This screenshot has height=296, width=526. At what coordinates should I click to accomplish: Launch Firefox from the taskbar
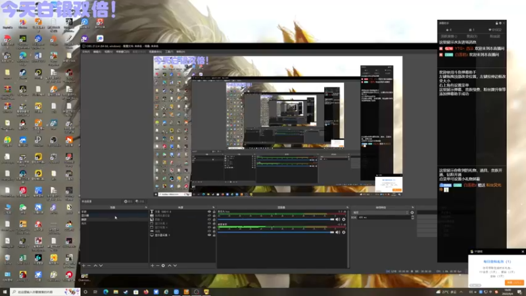point(146,292)
